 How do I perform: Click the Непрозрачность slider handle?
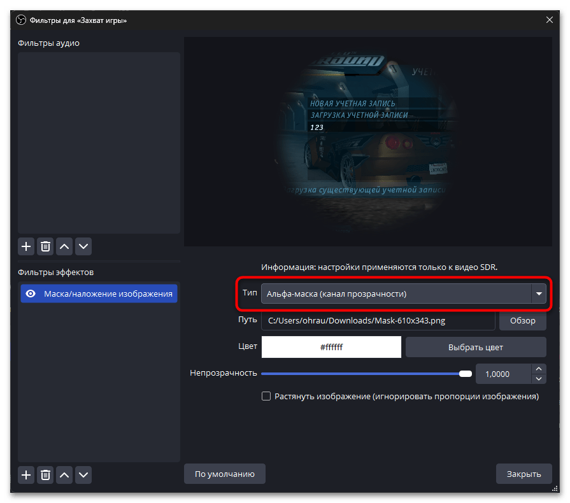coord(466,374)
